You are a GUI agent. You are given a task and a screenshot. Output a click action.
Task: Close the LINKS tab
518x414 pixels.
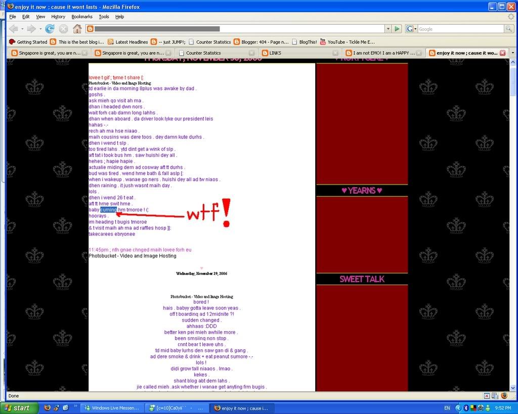pos(335,53)
